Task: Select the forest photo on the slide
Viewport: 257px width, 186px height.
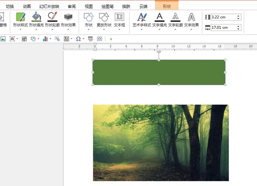Action: click(x=161, y=142)
